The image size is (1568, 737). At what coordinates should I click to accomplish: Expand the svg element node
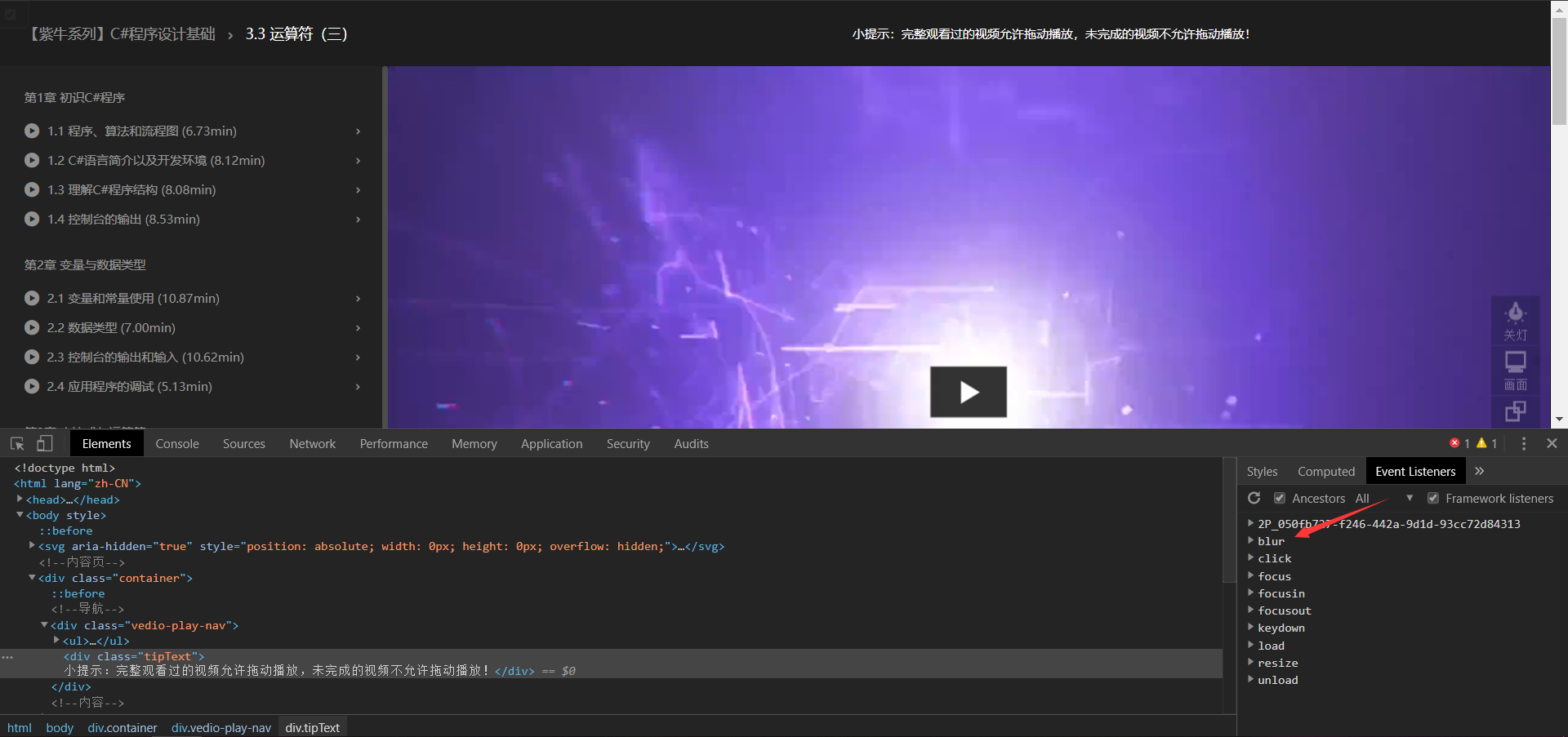click(32, 545)
